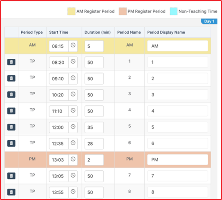This screenshot has width=222, height=200.
Task: Edit the 08:20 start time field
Action: pyautogui.click(x=59, y=62)
